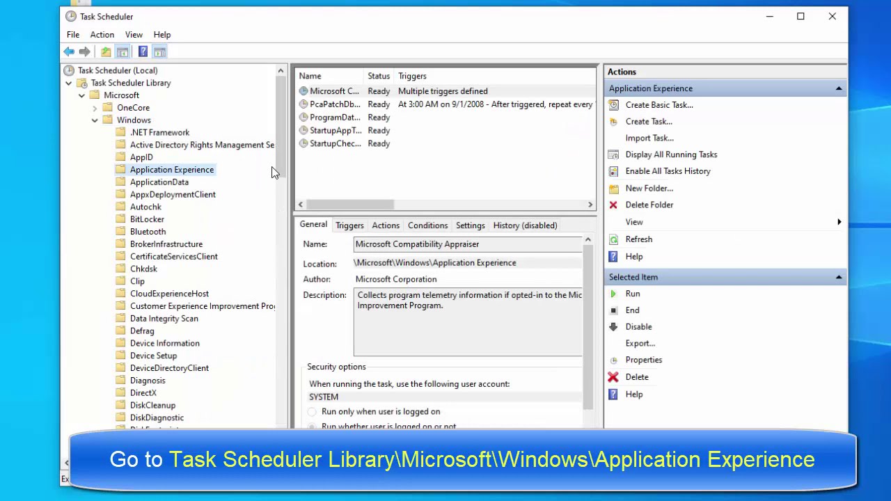Click the Enable All Tasks History icon

click(x=613, y=171)
